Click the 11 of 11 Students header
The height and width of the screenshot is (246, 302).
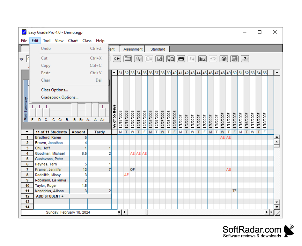pos(51,132)
